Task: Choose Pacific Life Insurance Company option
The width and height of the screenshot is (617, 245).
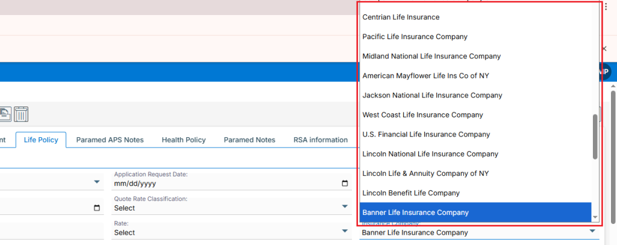Action: 415,37
